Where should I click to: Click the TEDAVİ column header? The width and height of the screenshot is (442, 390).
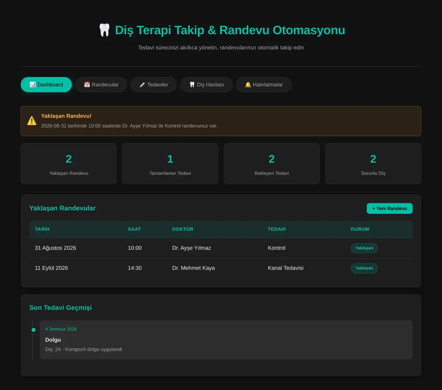pyautogui.click(x=277, y=229)
